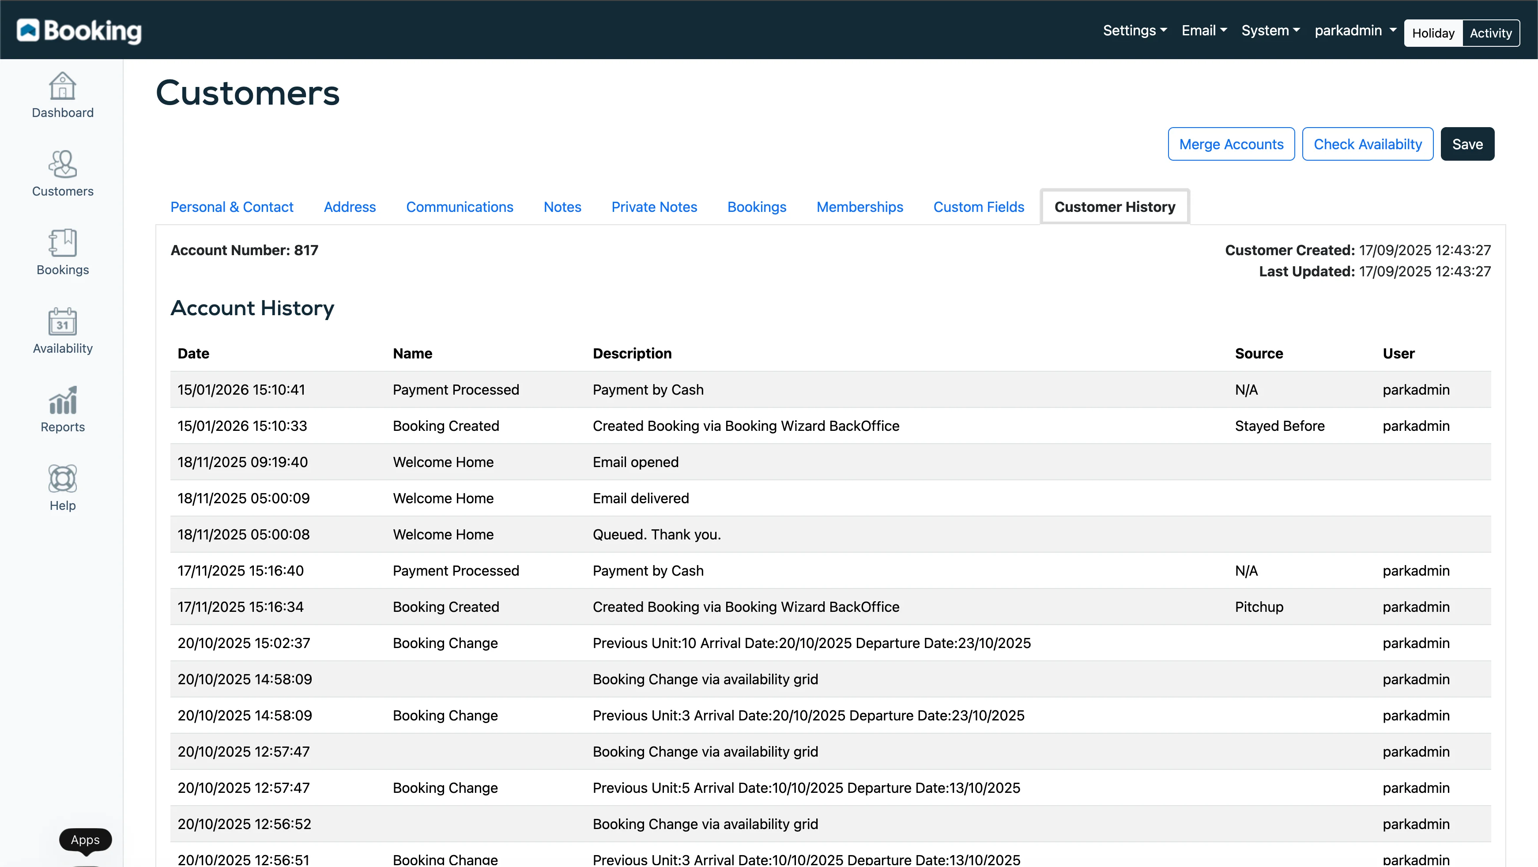Switch to the Communications tab
Viewport: 1538px width, 867px height.
click(459, 207)
